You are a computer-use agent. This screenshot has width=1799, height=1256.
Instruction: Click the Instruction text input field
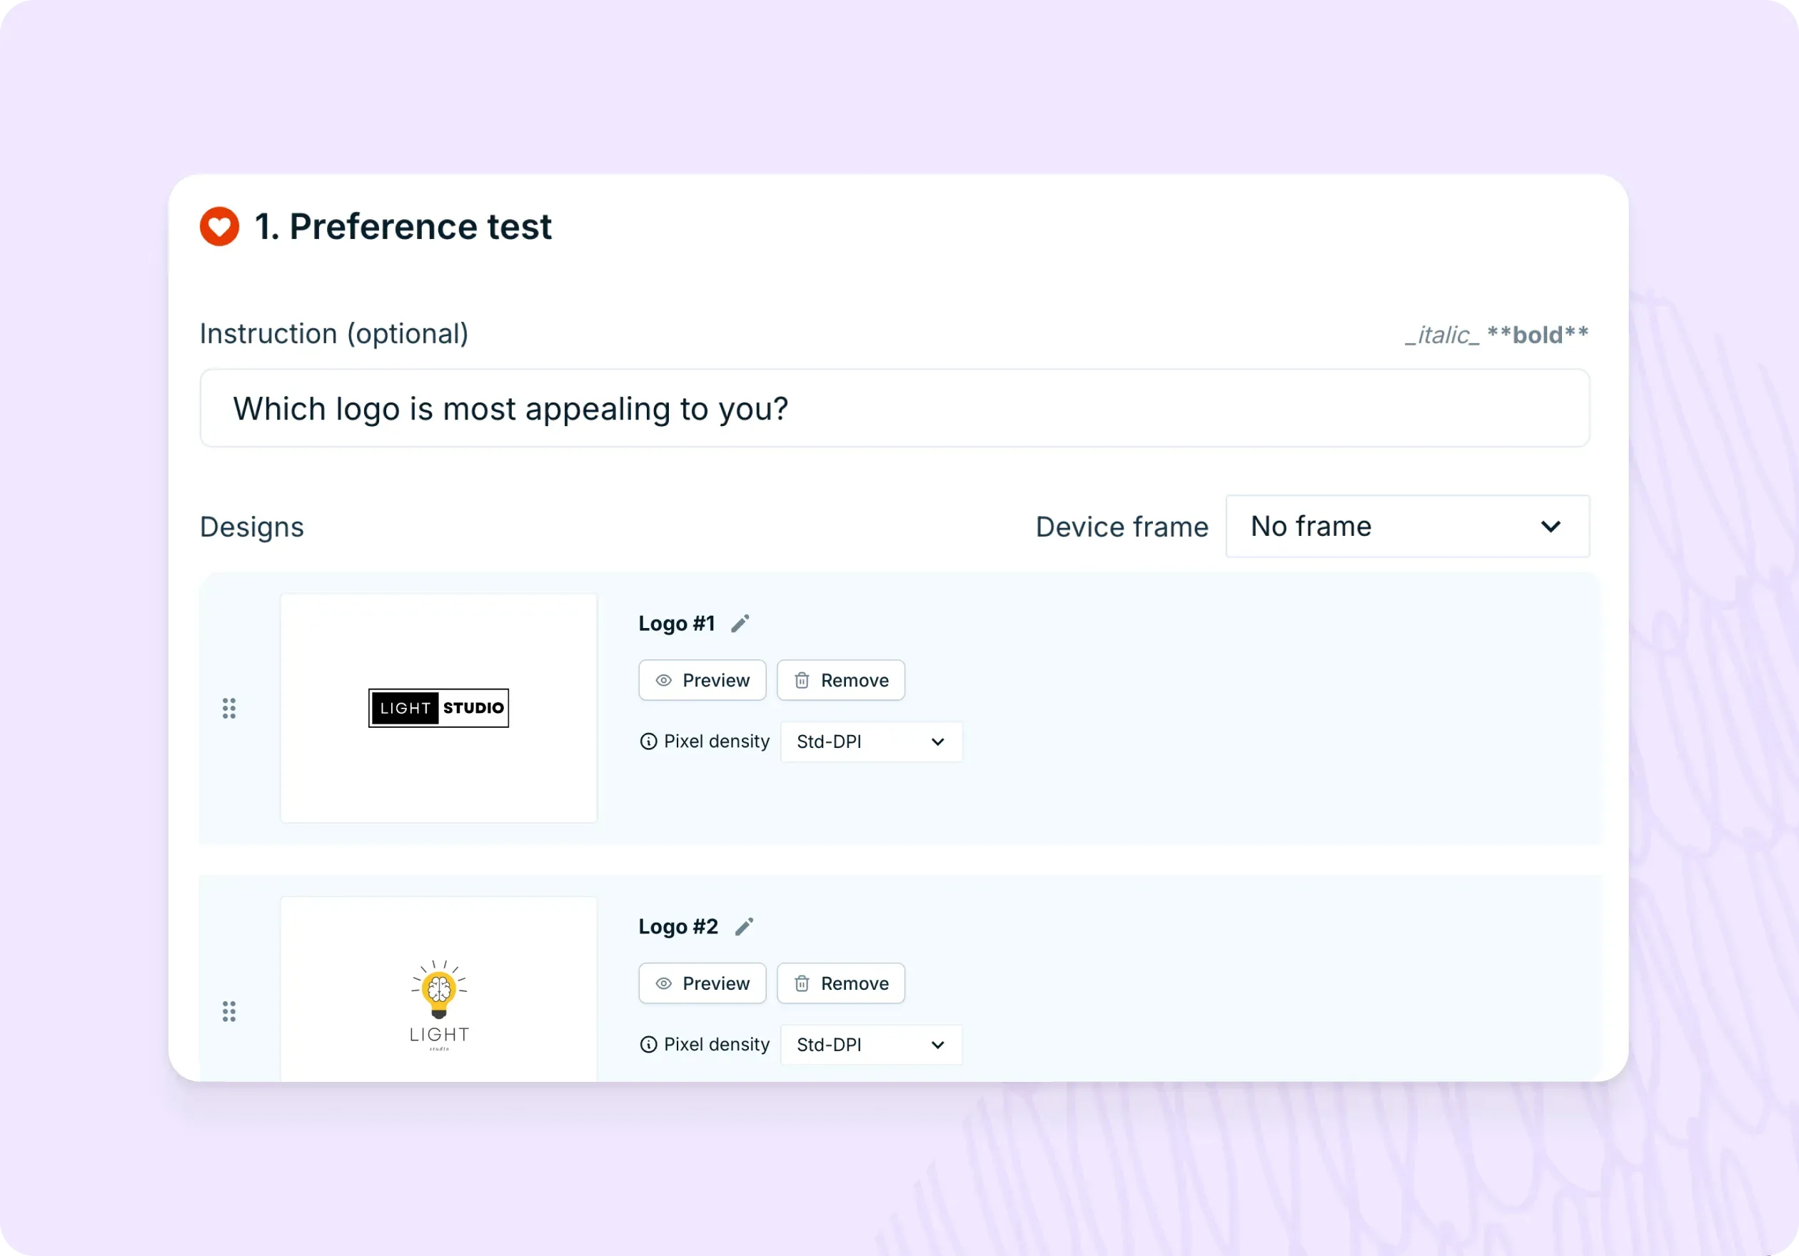pyautogui.click(x=895, y=409)
